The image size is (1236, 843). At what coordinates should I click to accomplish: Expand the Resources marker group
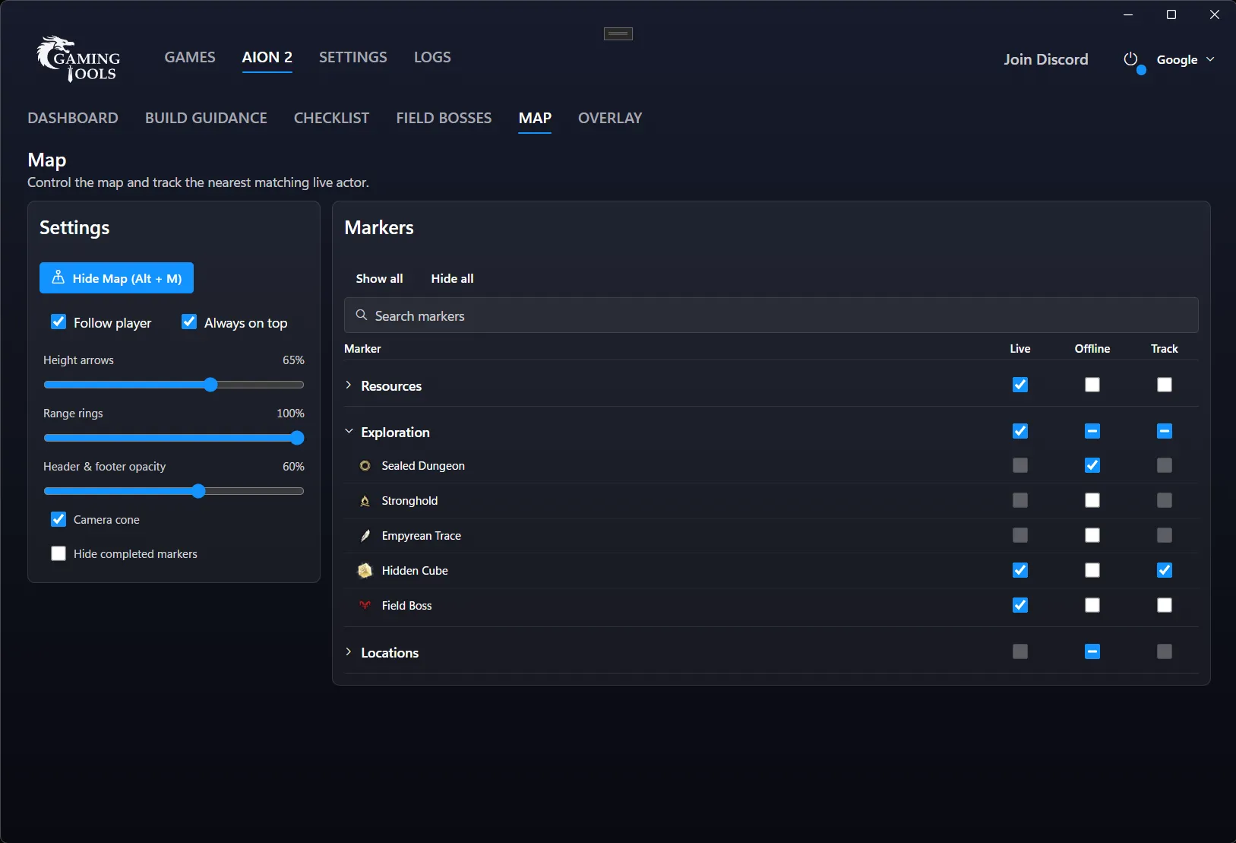point(349,385)
